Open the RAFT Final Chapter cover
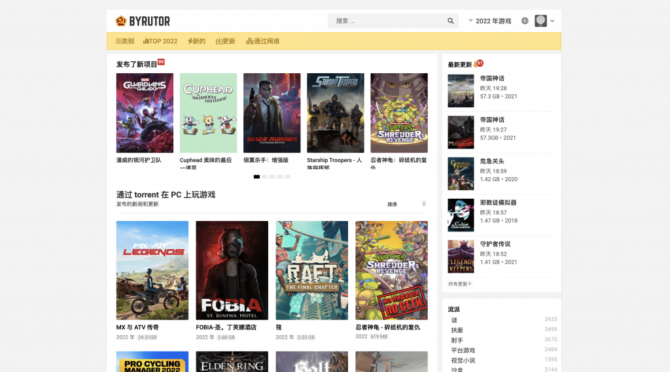 tap(312, 271)
